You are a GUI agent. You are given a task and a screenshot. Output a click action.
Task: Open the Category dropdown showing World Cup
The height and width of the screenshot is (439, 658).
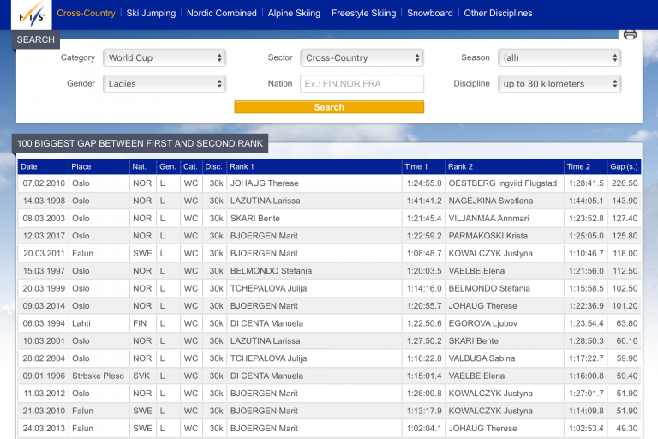(x=164, y=58)
